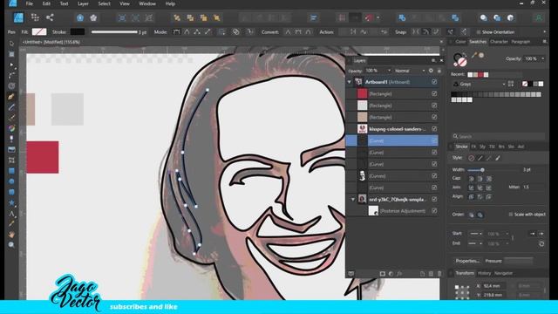
Task: Select the Transparency tool
Action: point(11,139)
